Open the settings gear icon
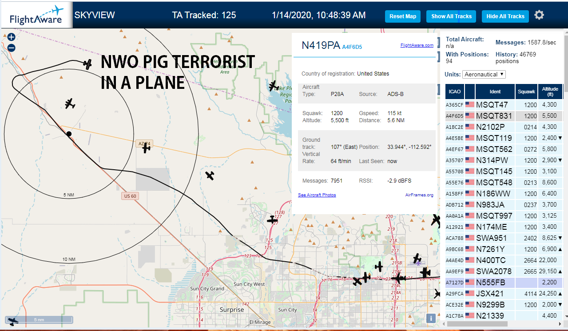568x331 pixels. (x=539, y=15)
